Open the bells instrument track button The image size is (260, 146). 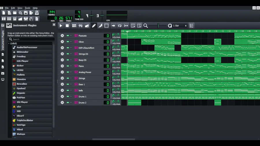(88, 90)
